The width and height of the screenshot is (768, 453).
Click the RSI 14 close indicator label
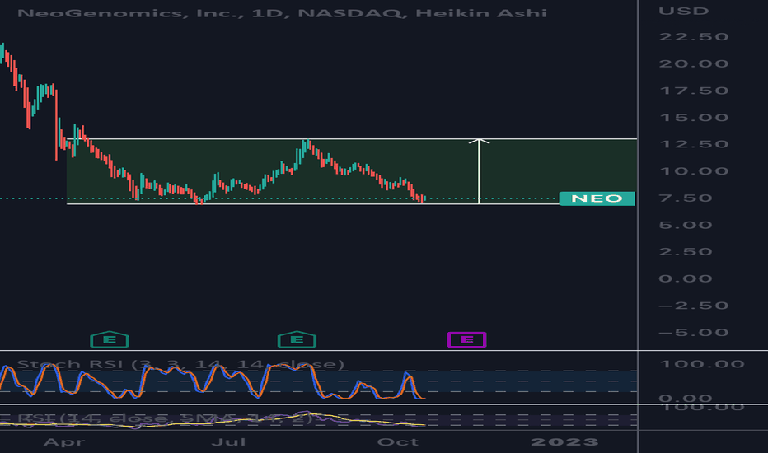pos(165,418)
